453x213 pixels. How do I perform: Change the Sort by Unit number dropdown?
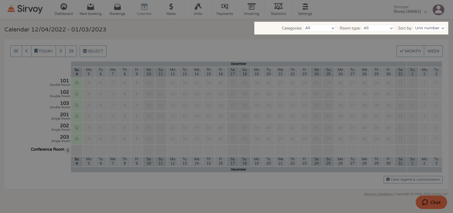pos(429,28)
